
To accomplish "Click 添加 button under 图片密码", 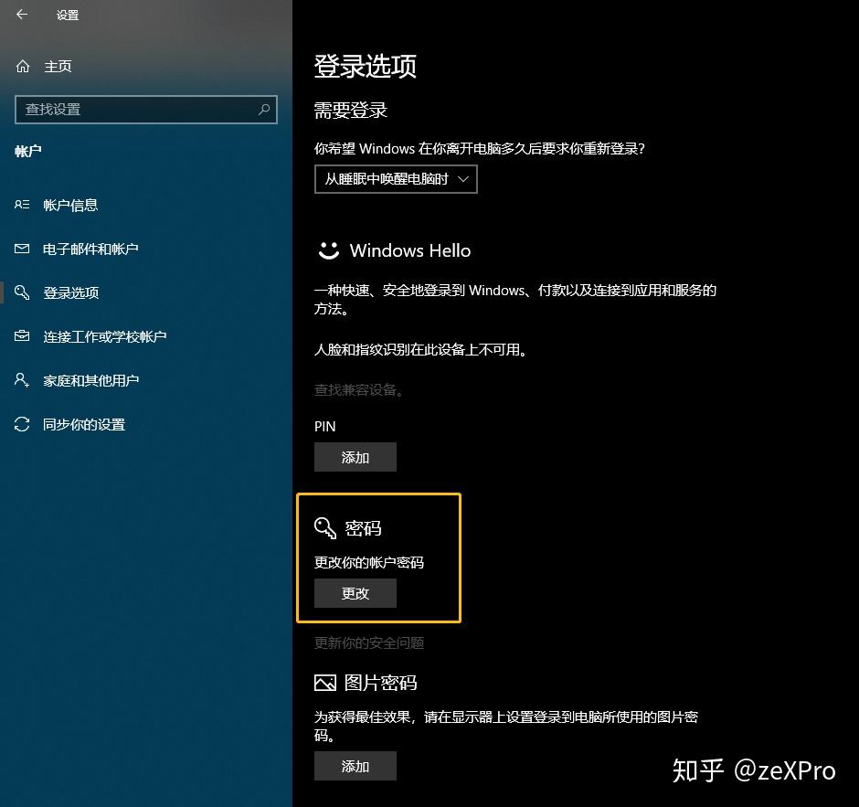I will 355,766.
